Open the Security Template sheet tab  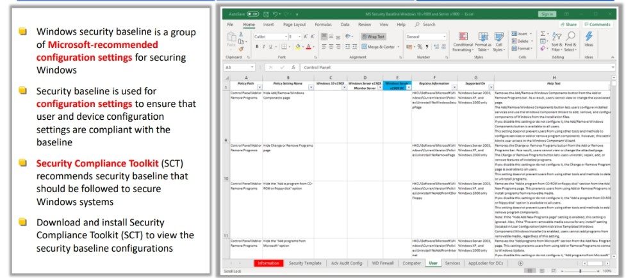tap(304, 263)
